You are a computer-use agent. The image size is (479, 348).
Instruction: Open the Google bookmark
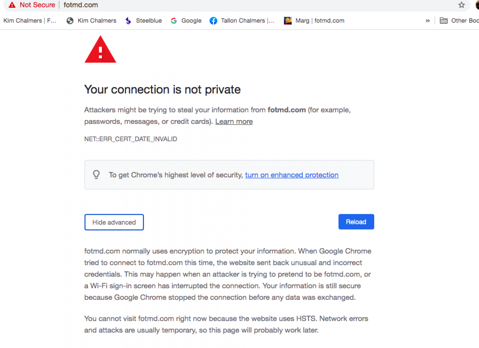click(x=186, y=21)
